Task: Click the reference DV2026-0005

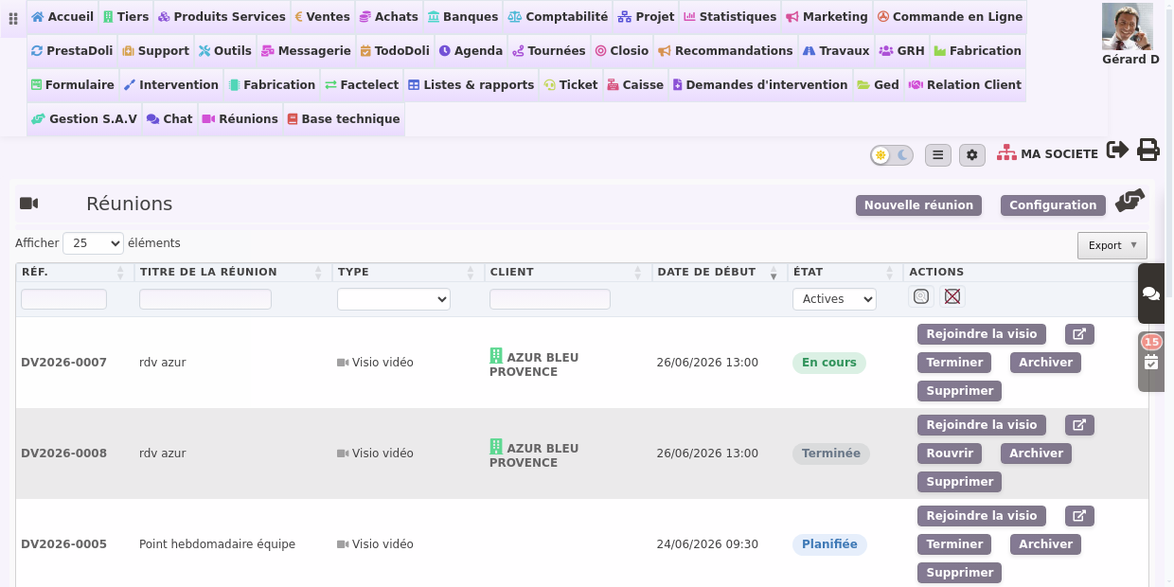Action: 63,544
